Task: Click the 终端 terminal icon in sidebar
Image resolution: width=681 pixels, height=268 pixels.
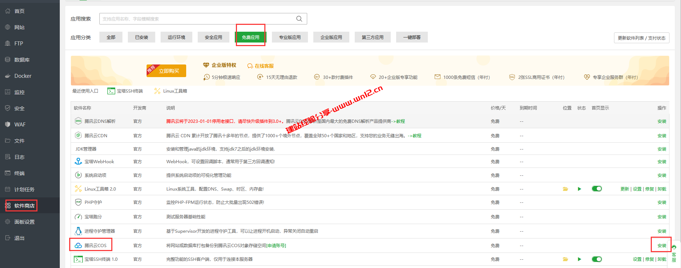Action: pyautogui.click(x=8, y=173)
